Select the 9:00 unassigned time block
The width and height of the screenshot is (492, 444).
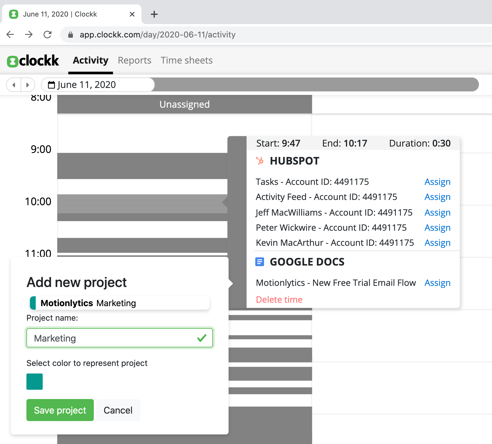pos(142,166)
